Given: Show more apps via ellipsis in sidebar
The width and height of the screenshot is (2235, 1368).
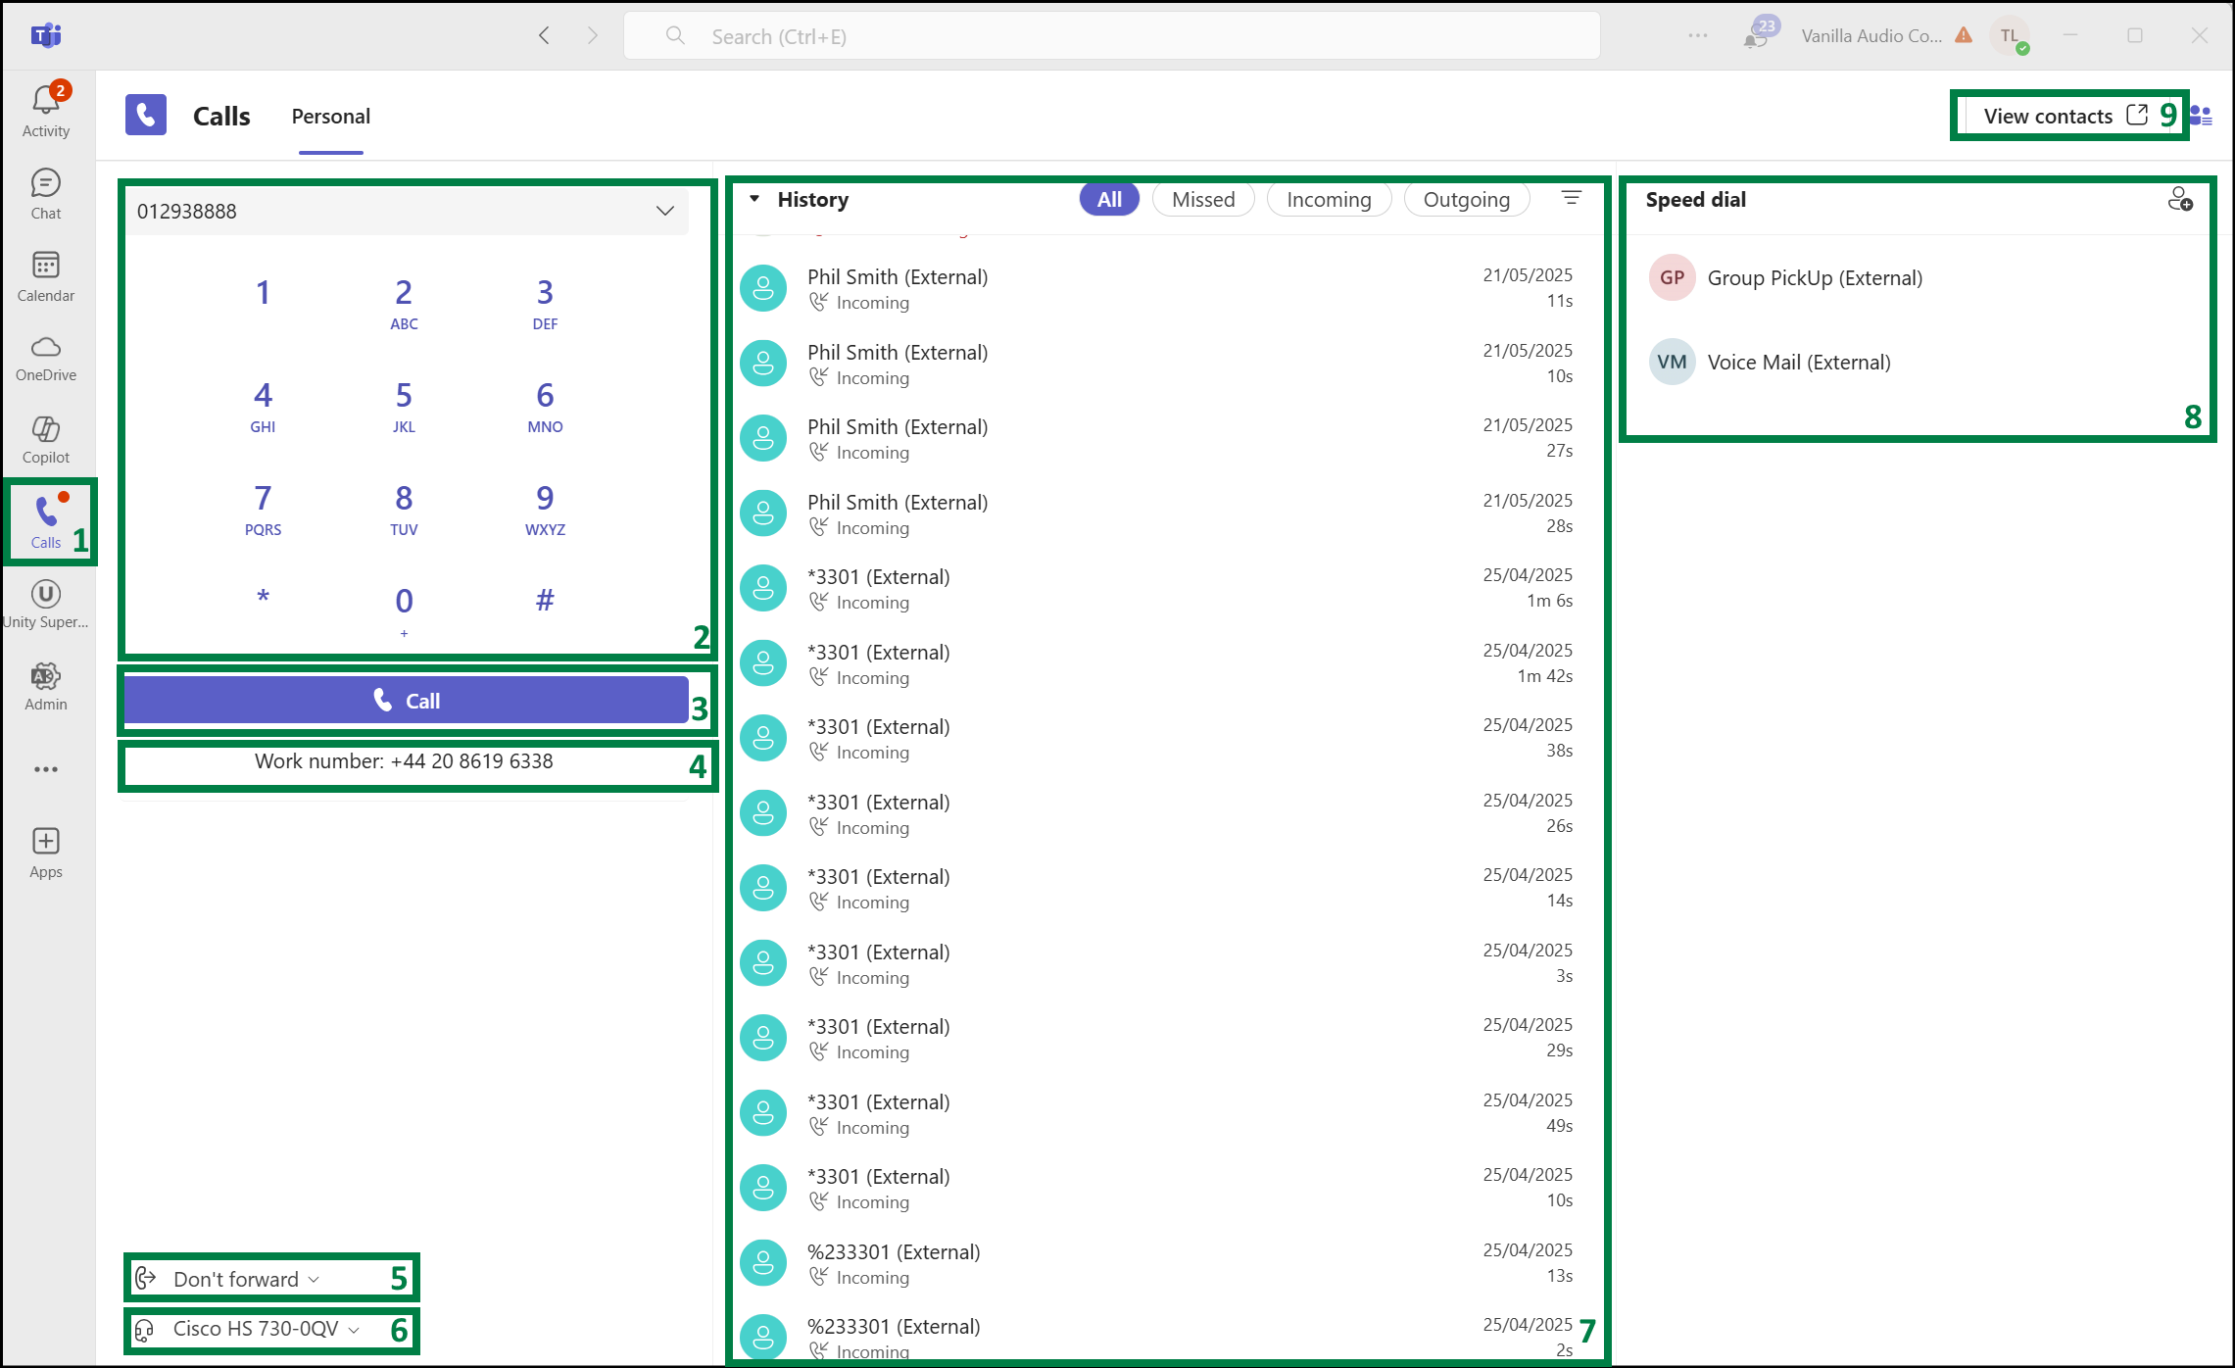Looking at the screenshot, I should (x=46, y=769).
